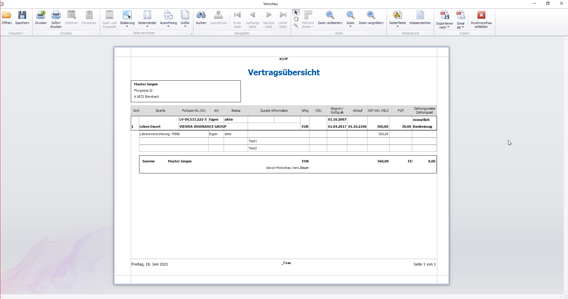This screenshot has width=568, height=299.
Task: Click Druckvorschau schließen
Action: pos(481,20)
